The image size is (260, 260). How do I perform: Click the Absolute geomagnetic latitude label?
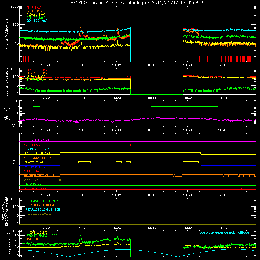pyautogui.click(x=225, y=232)
